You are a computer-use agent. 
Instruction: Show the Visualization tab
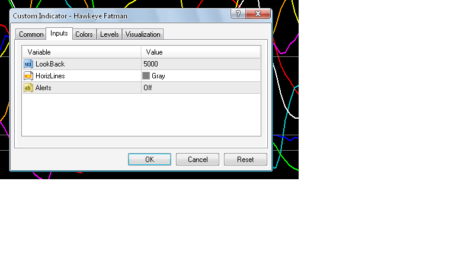(143, 34)
